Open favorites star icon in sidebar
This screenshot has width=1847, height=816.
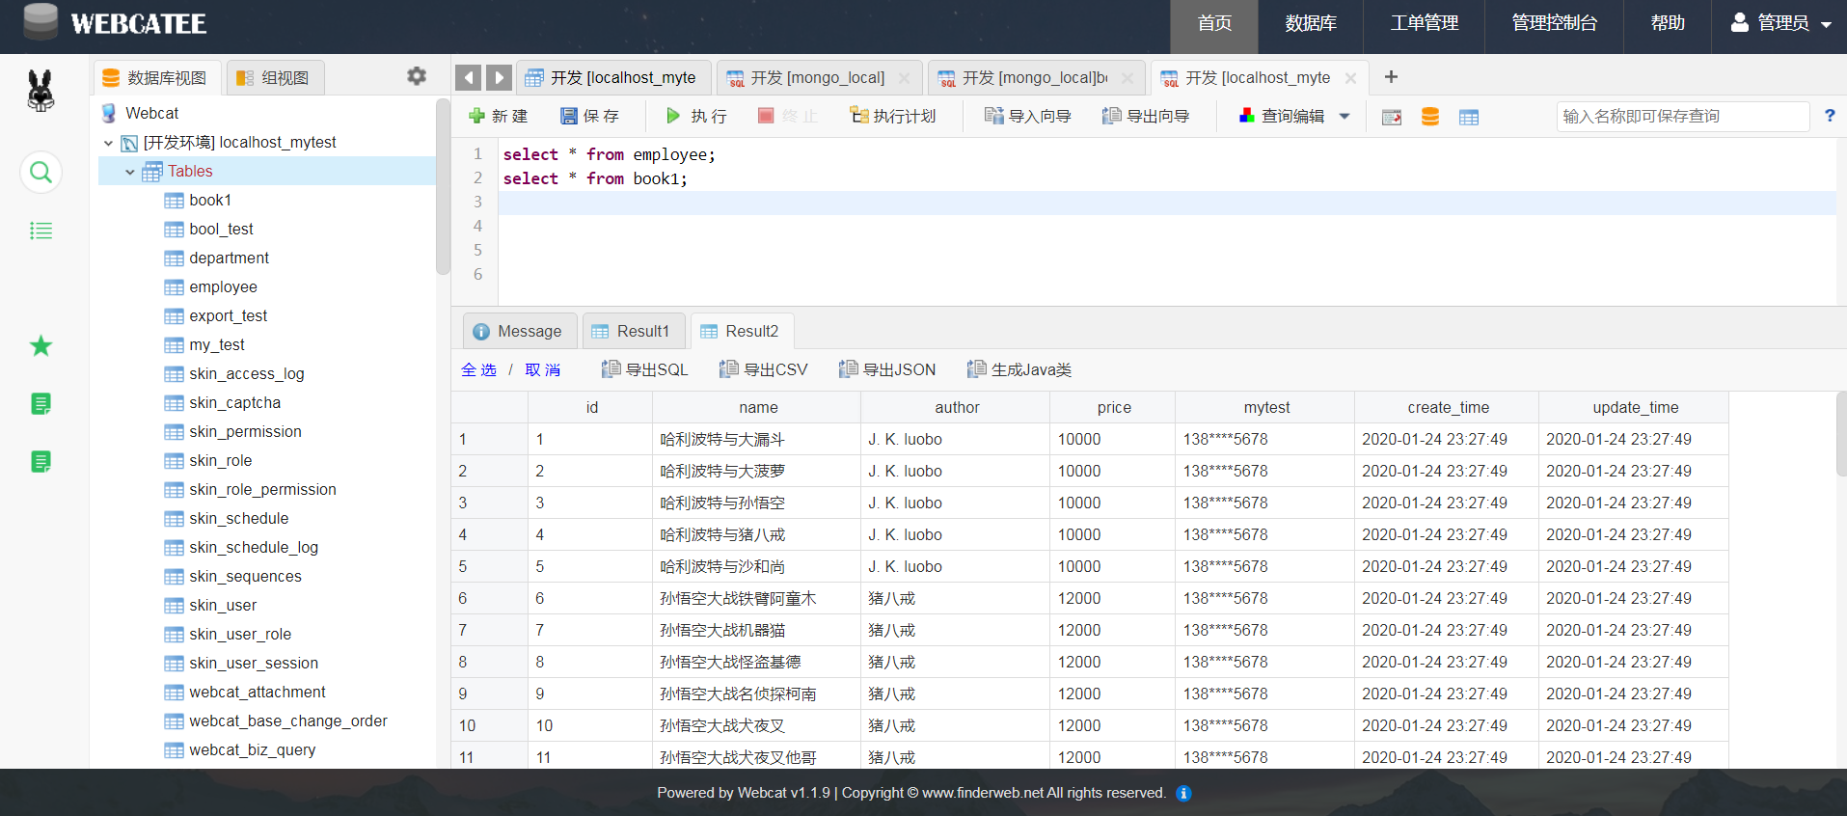pos(41,345)
